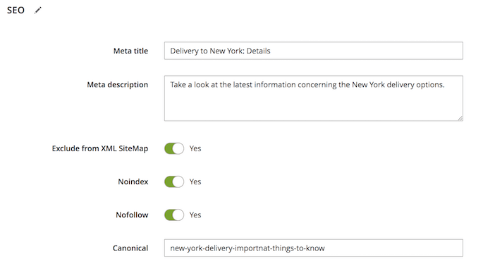The image size is (483, 268).
Task: Click the Canonical label text
Action: point(130,248)
